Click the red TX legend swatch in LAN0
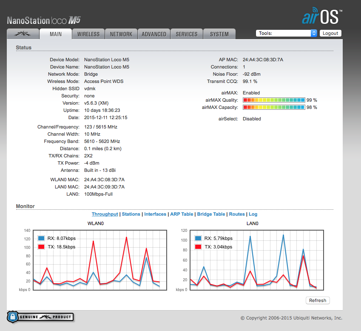361x331 pixels. point(198,247)
